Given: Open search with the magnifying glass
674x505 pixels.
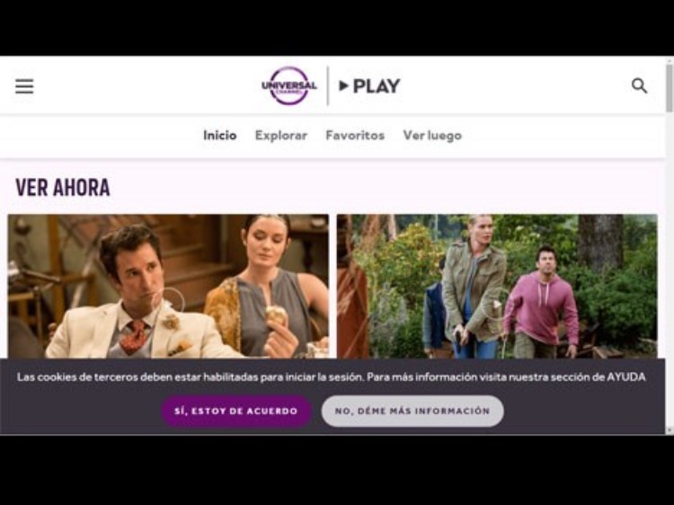Looking at the screenshot, I should pyautogui.click(x=639, y=85).
